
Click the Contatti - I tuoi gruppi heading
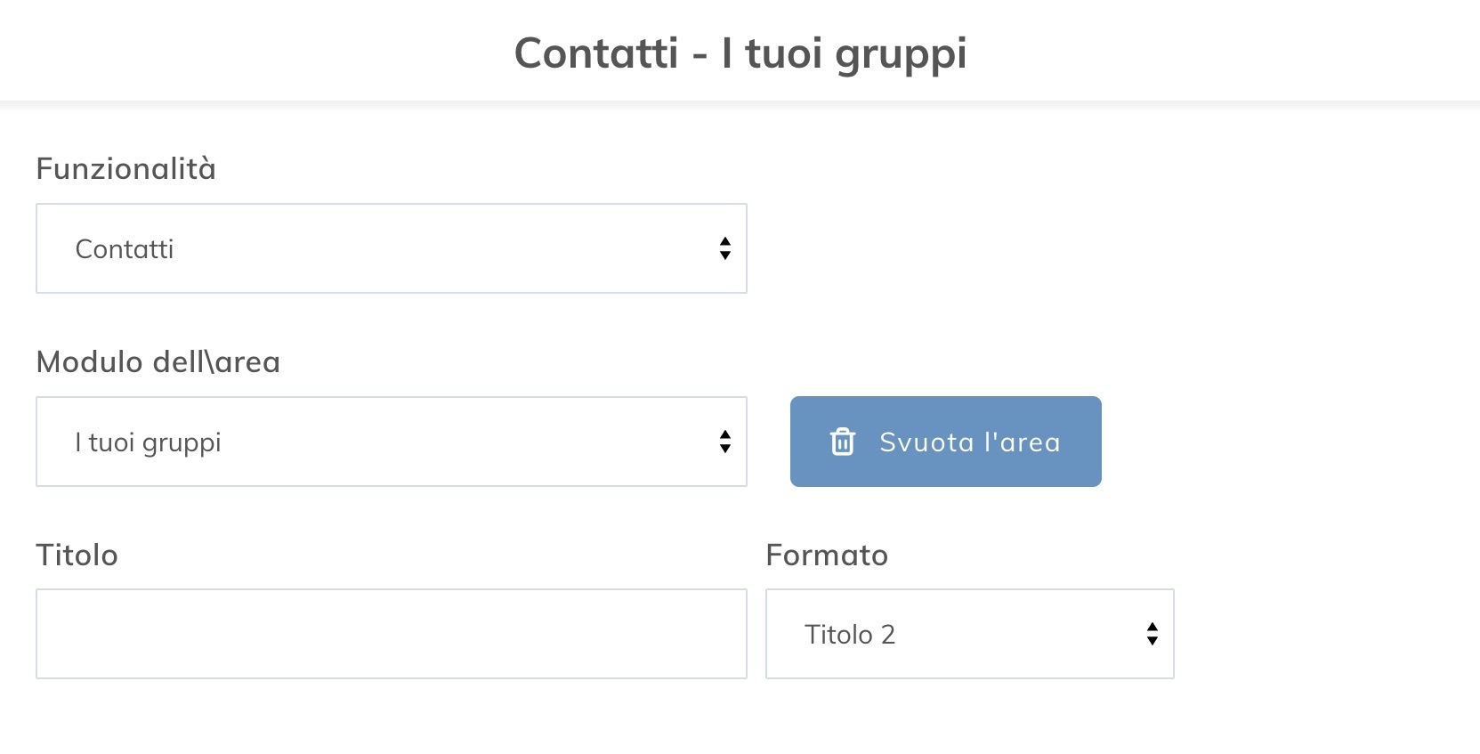(x=740, y=53)
